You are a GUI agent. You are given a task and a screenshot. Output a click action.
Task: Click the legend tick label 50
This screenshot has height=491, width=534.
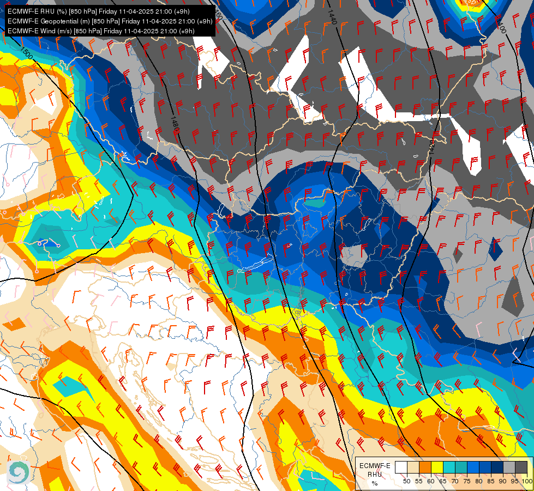(x=406, y=481)
